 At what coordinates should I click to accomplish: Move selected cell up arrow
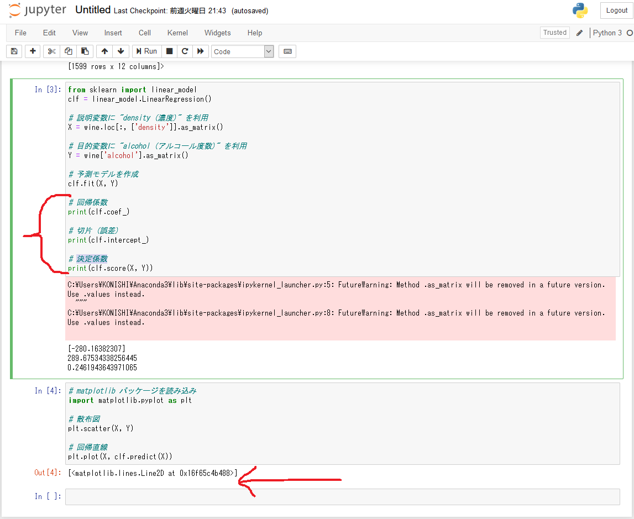pyautogui.click(x=104, y=51)
